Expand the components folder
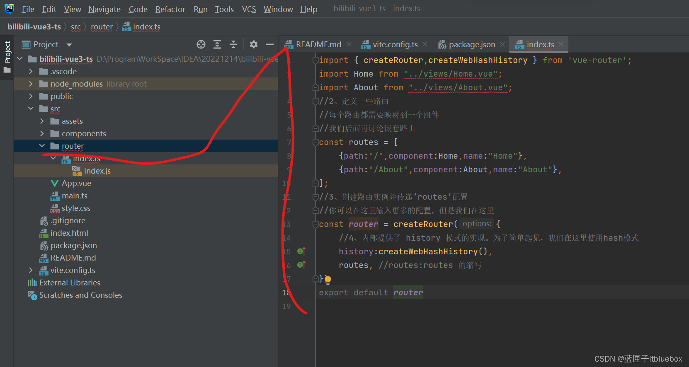 tap(42, 133)
